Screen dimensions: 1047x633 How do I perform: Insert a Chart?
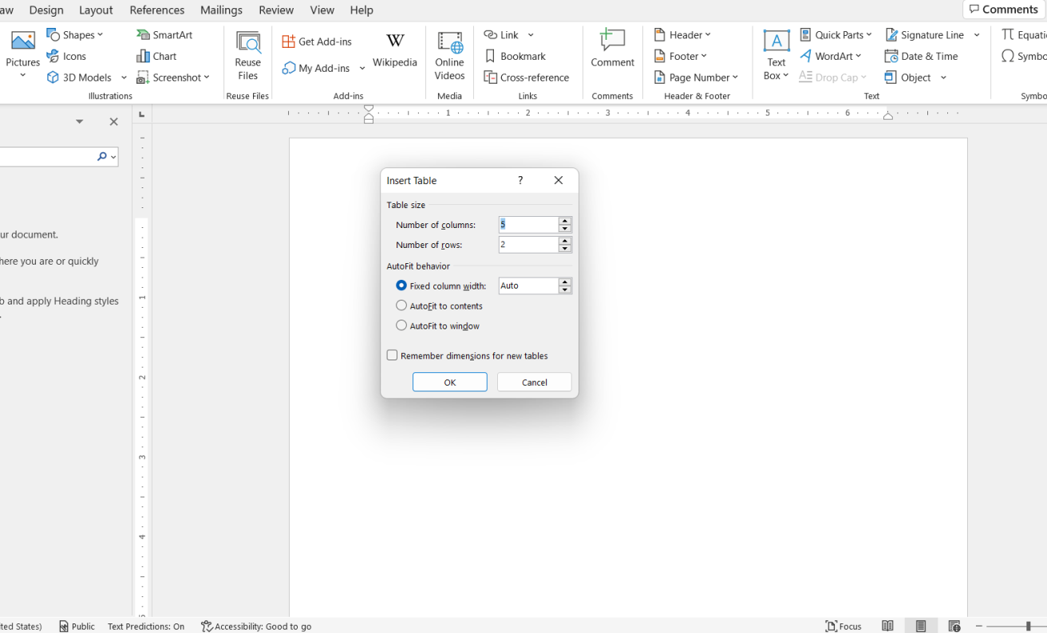(x=156, y=56)
